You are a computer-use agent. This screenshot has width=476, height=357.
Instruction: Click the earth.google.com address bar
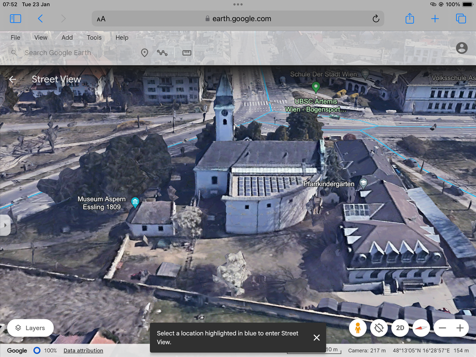click(x=238, y=19)
